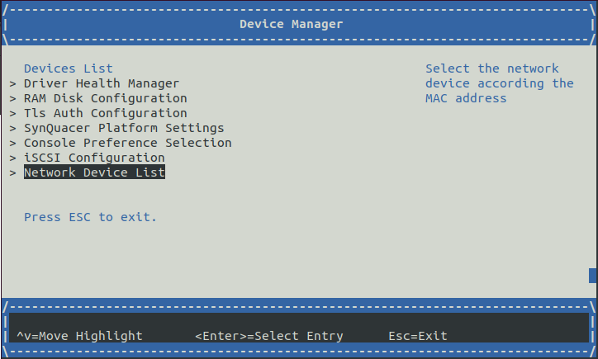The image size is (598, 359).
Task: Select SynQuacer Platform Settings
Action: coord(124,128)
